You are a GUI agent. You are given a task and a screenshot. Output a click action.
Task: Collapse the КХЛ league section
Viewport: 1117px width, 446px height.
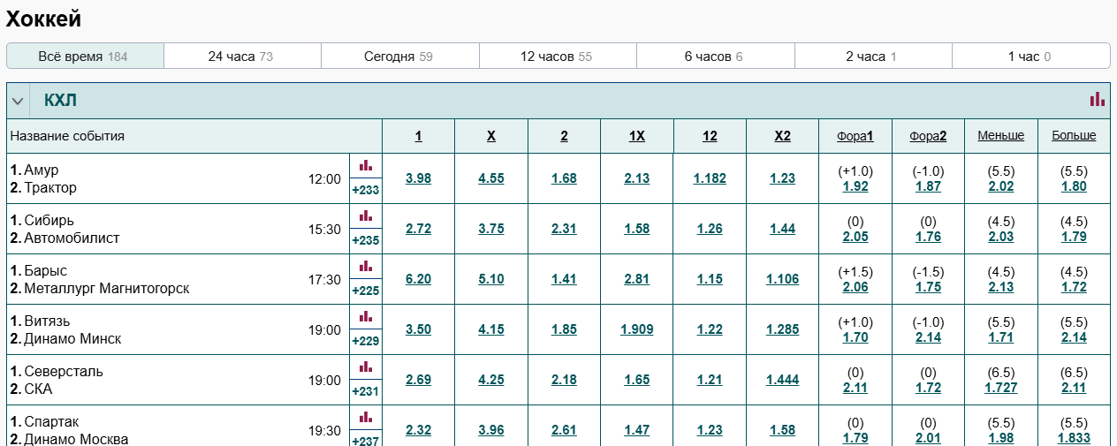(18, 101)
